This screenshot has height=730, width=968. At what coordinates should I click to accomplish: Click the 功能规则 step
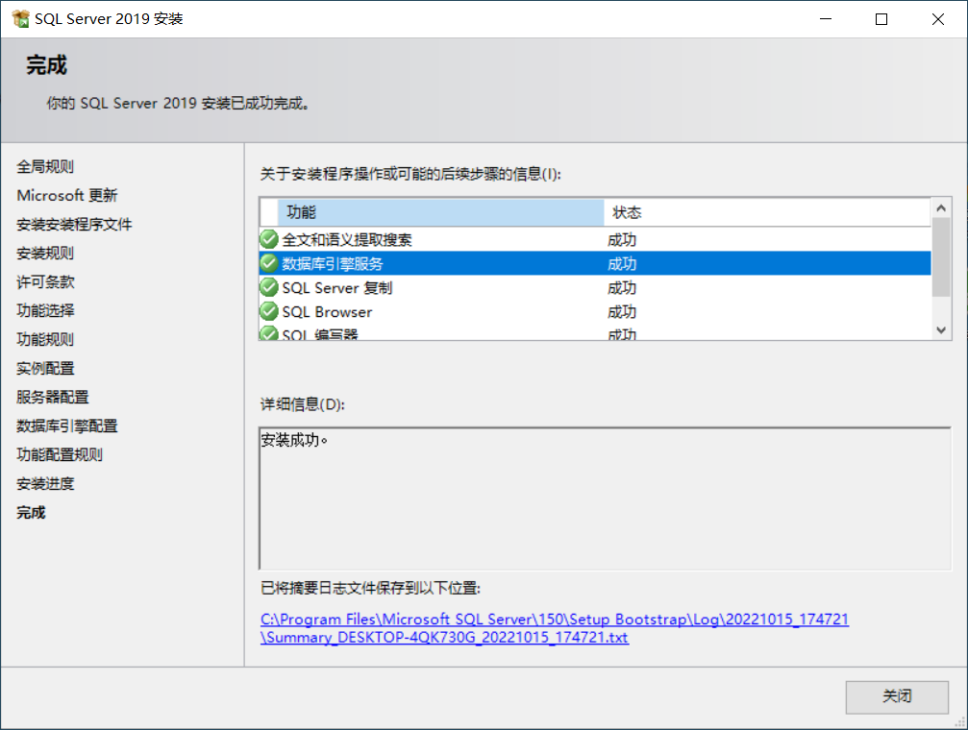click(x=45, y=339)
